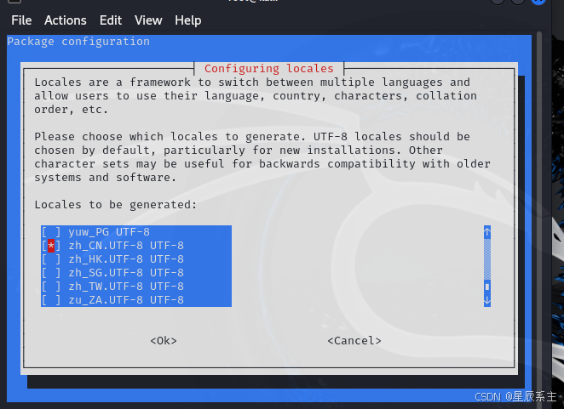The width and height of the screenshot is (564, 409).
Task: Toggle the yuw_PG UTF-8 locale checkbox
Action: (x=51, y=232)
